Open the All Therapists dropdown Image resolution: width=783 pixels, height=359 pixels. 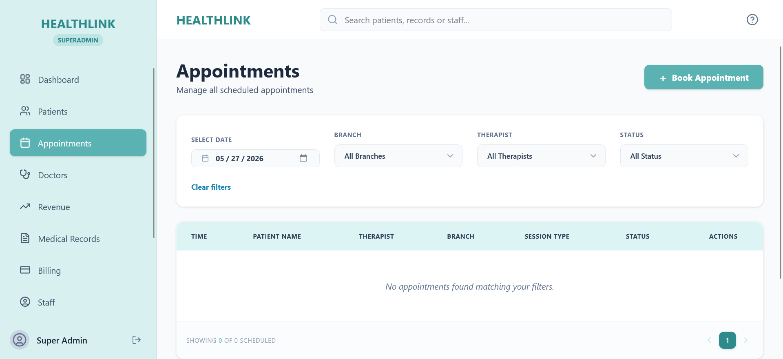[541, 156]
